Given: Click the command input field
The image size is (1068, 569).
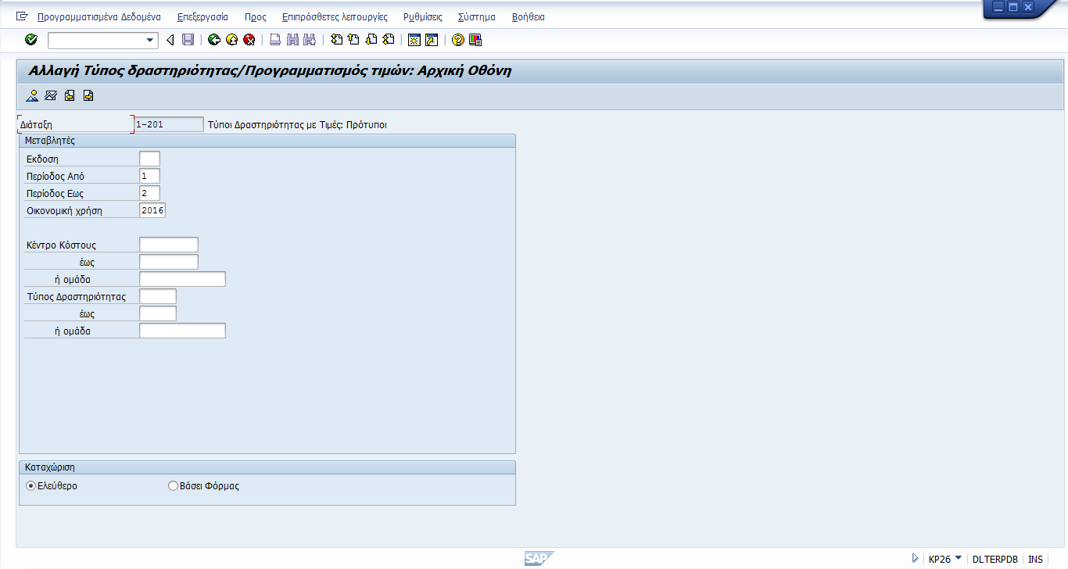Looking at the screenshot, I should 97,40.
